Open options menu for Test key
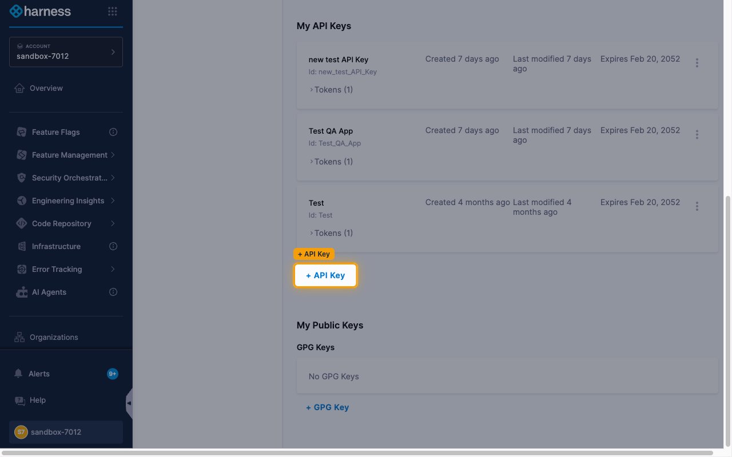 (x=697, y=206)
